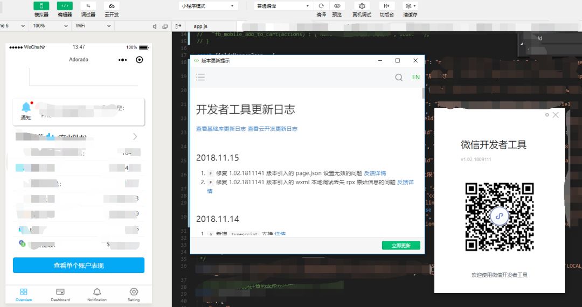The image size is (582, 307).
Task: Switch to the Notification tab
Action: [97, 295]
